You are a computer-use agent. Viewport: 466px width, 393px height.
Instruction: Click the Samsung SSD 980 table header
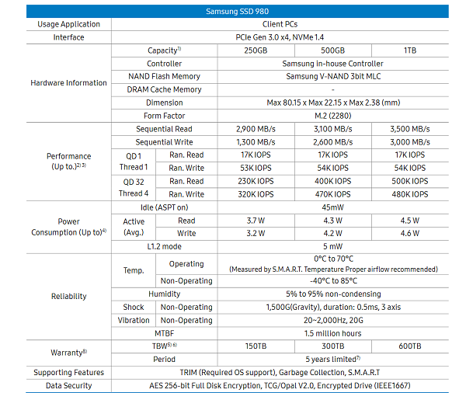237,12
